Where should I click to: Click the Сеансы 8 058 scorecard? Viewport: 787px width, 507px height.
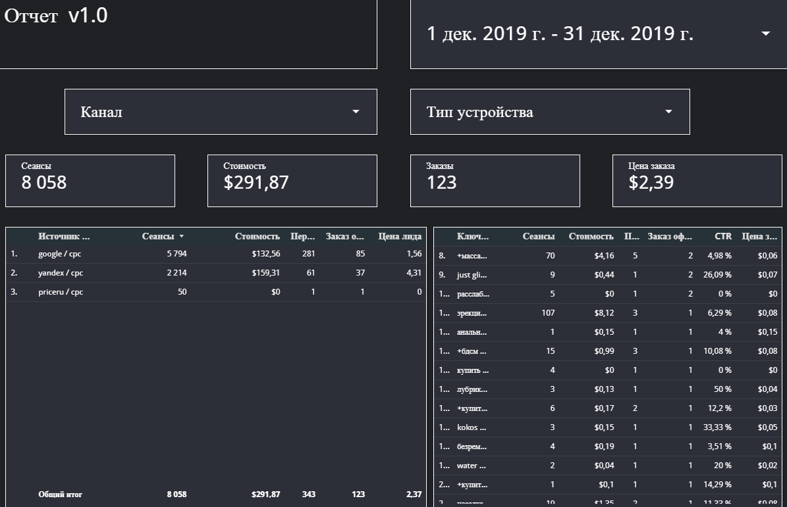coord(90,181)
